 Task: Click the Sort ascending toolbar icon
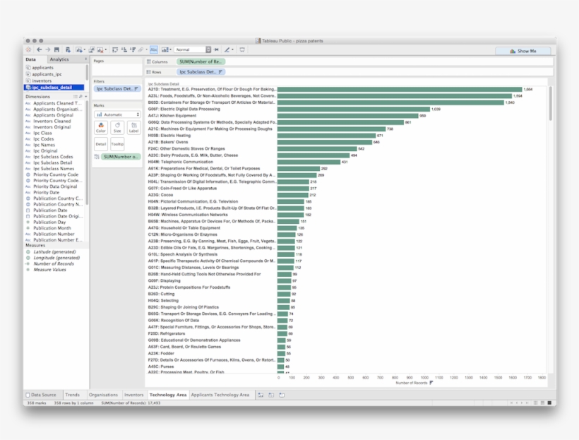click(x=124, y=50)
